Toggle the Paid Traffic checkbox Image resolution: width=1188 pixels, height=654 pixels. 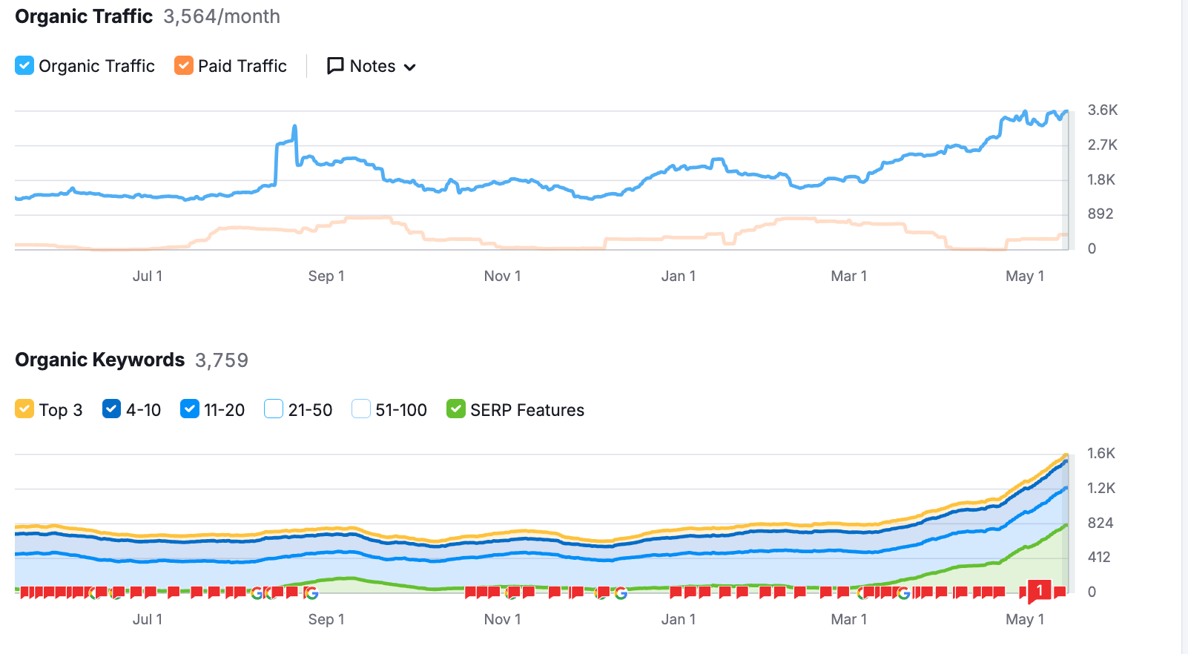tap(184, 65)
